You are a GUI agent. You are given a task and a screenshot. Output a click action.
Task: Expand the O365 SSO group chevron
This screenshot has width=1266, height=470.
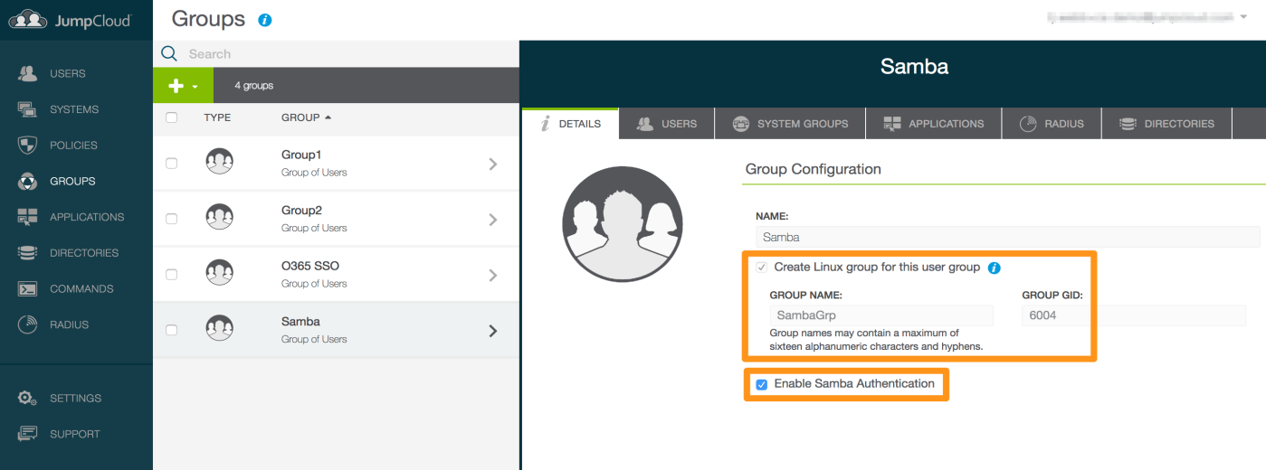point(492,275)
